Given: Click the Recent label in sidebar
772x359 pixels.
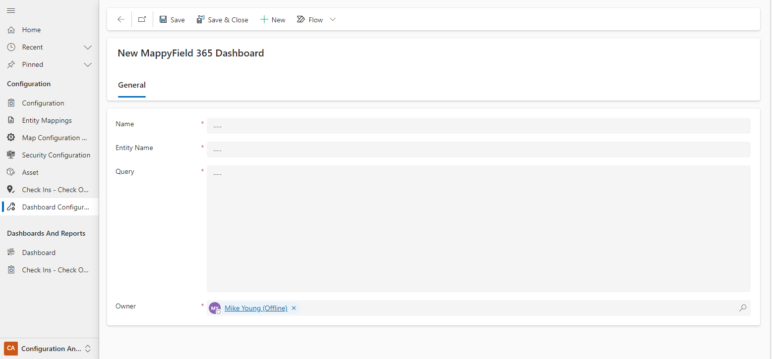Looking at the screenshot, I should [x=33, y=47].
